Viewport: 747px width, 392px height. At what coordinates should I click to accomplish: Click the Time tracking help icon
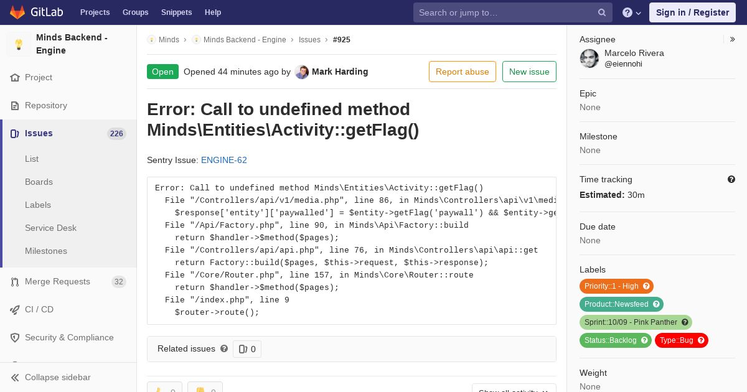(x=731, y=179)
